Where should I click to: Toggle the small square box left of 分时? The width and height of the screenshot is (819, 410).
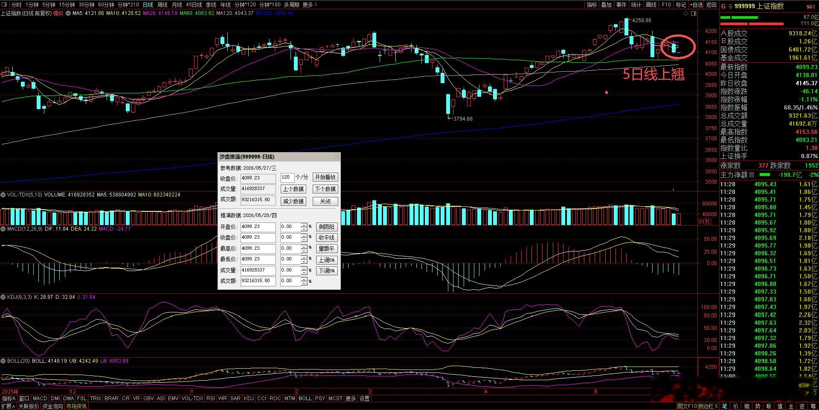point(5,5)
